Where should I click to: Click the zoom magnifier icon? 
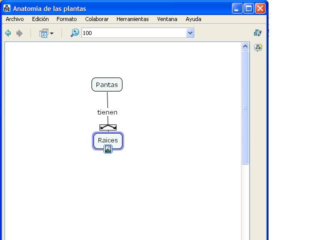coord(74,33)
